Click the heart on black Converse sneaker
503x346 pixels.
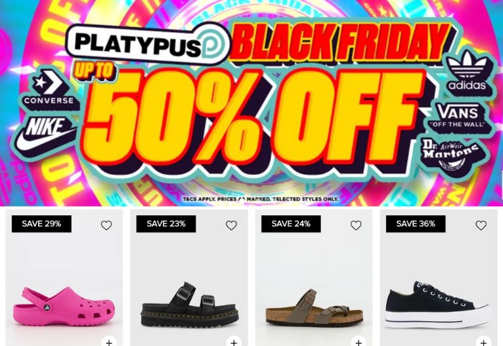[x=481, y=225]
